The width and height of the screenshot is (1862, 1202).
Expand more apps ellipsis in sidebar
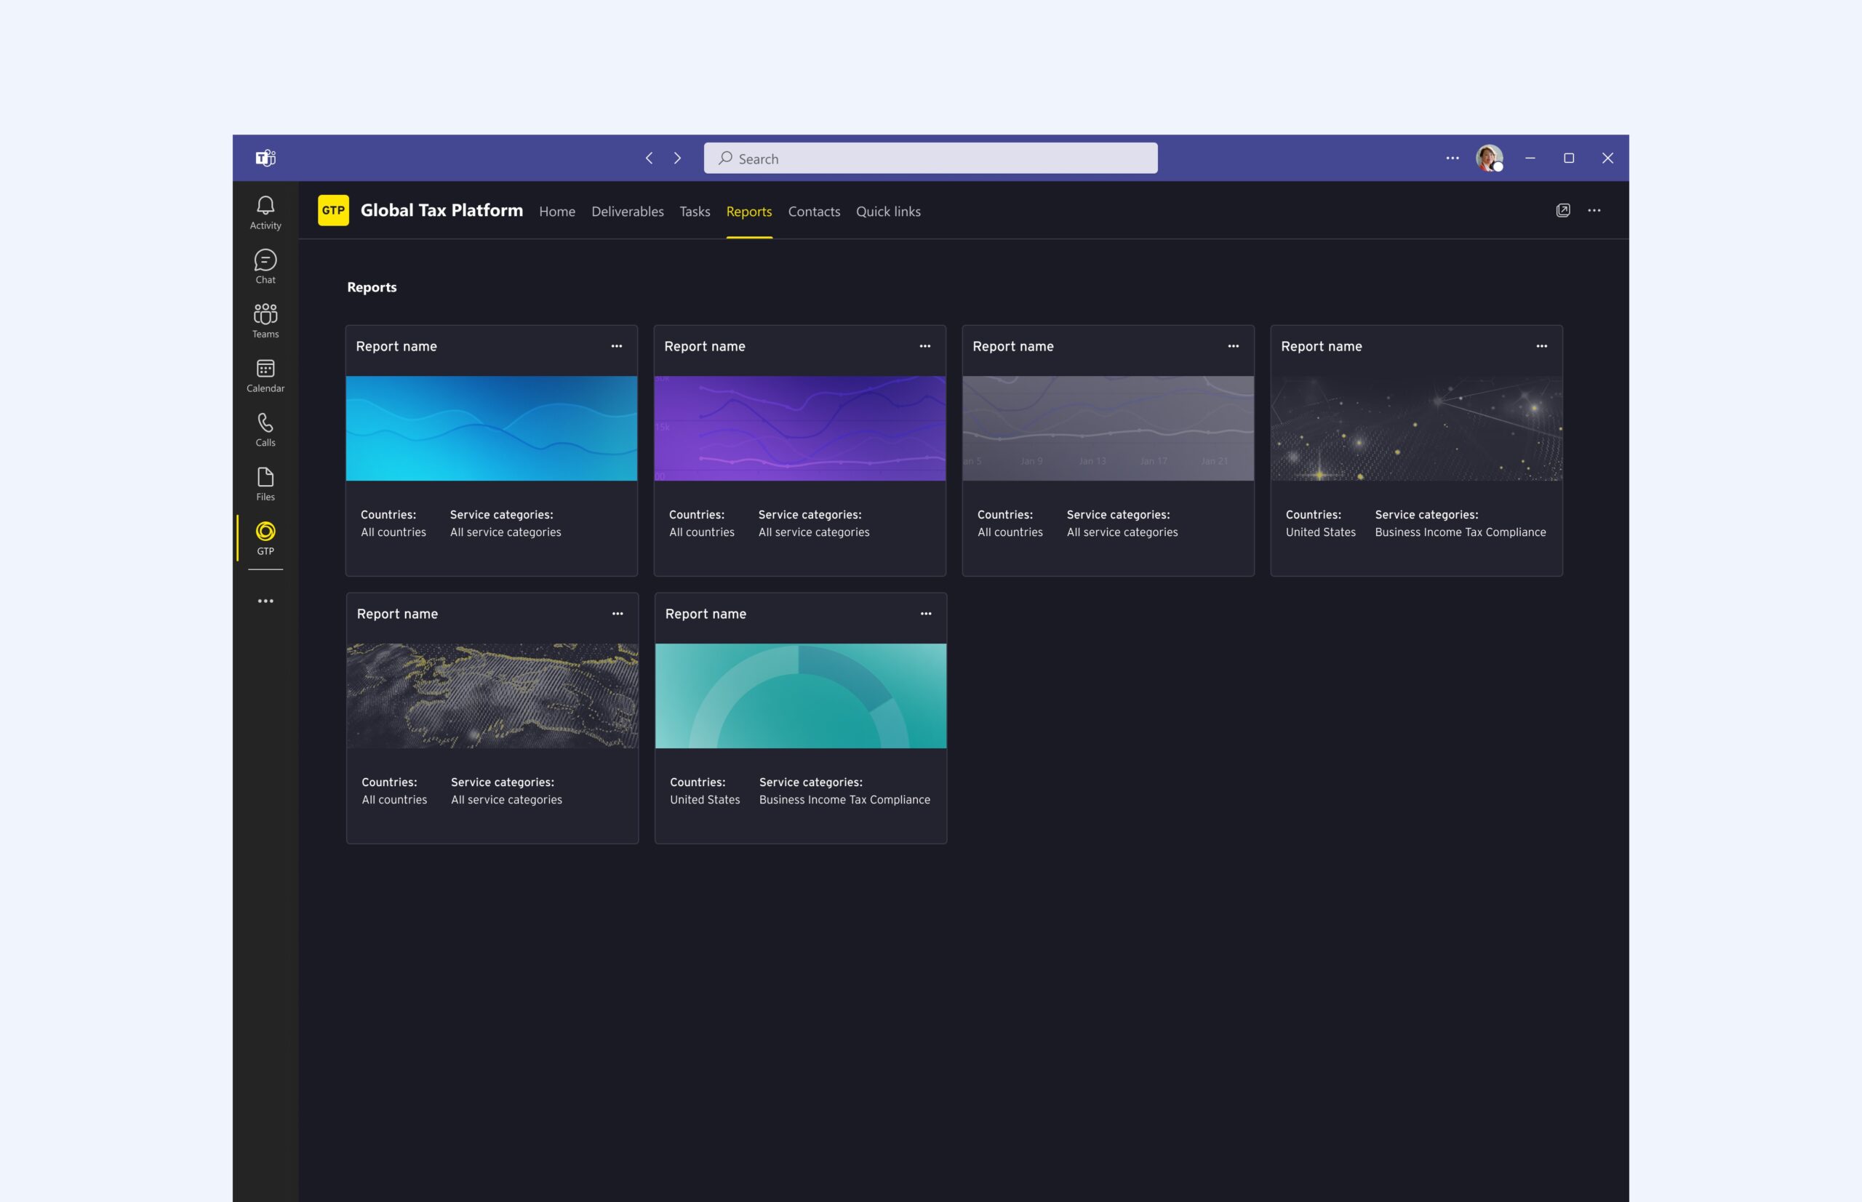(x=265, y=601)
